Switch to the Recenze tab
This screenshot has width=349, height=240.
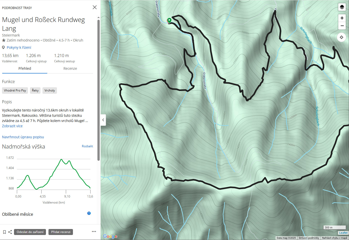(x=70, y=68)
